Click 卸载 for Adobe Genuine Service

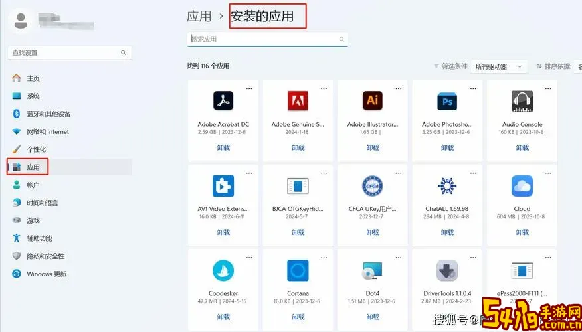[298, 147]
